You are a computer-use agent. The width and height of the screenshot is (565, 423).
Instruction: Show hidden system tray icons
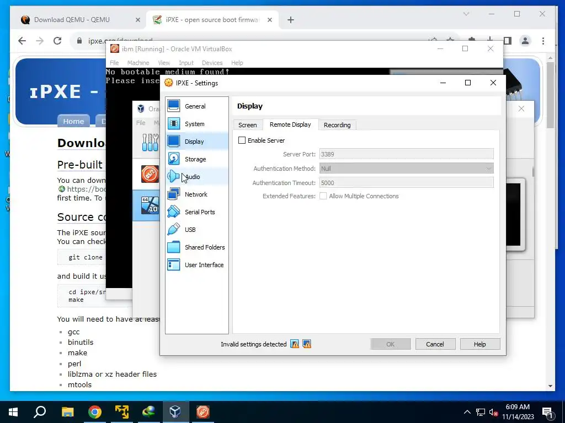467,412
